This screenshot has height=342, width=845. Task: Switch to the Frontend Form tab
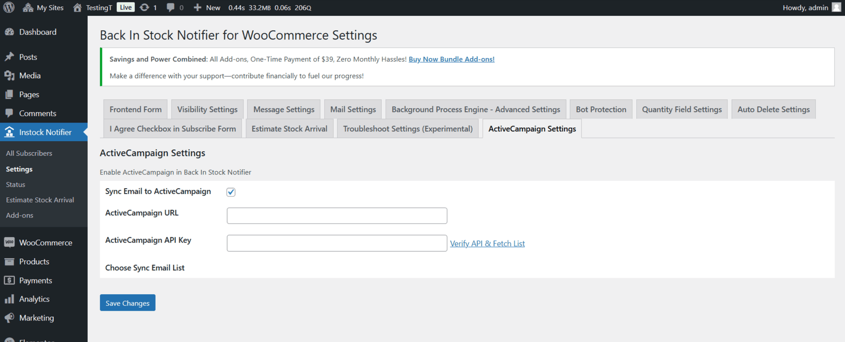[x=136, y=109]
